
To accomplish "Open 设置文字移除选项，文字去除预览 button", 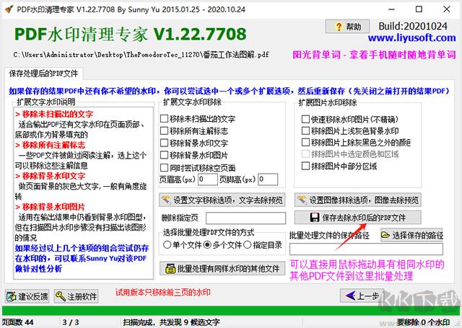I will click(x=222, y=200).
